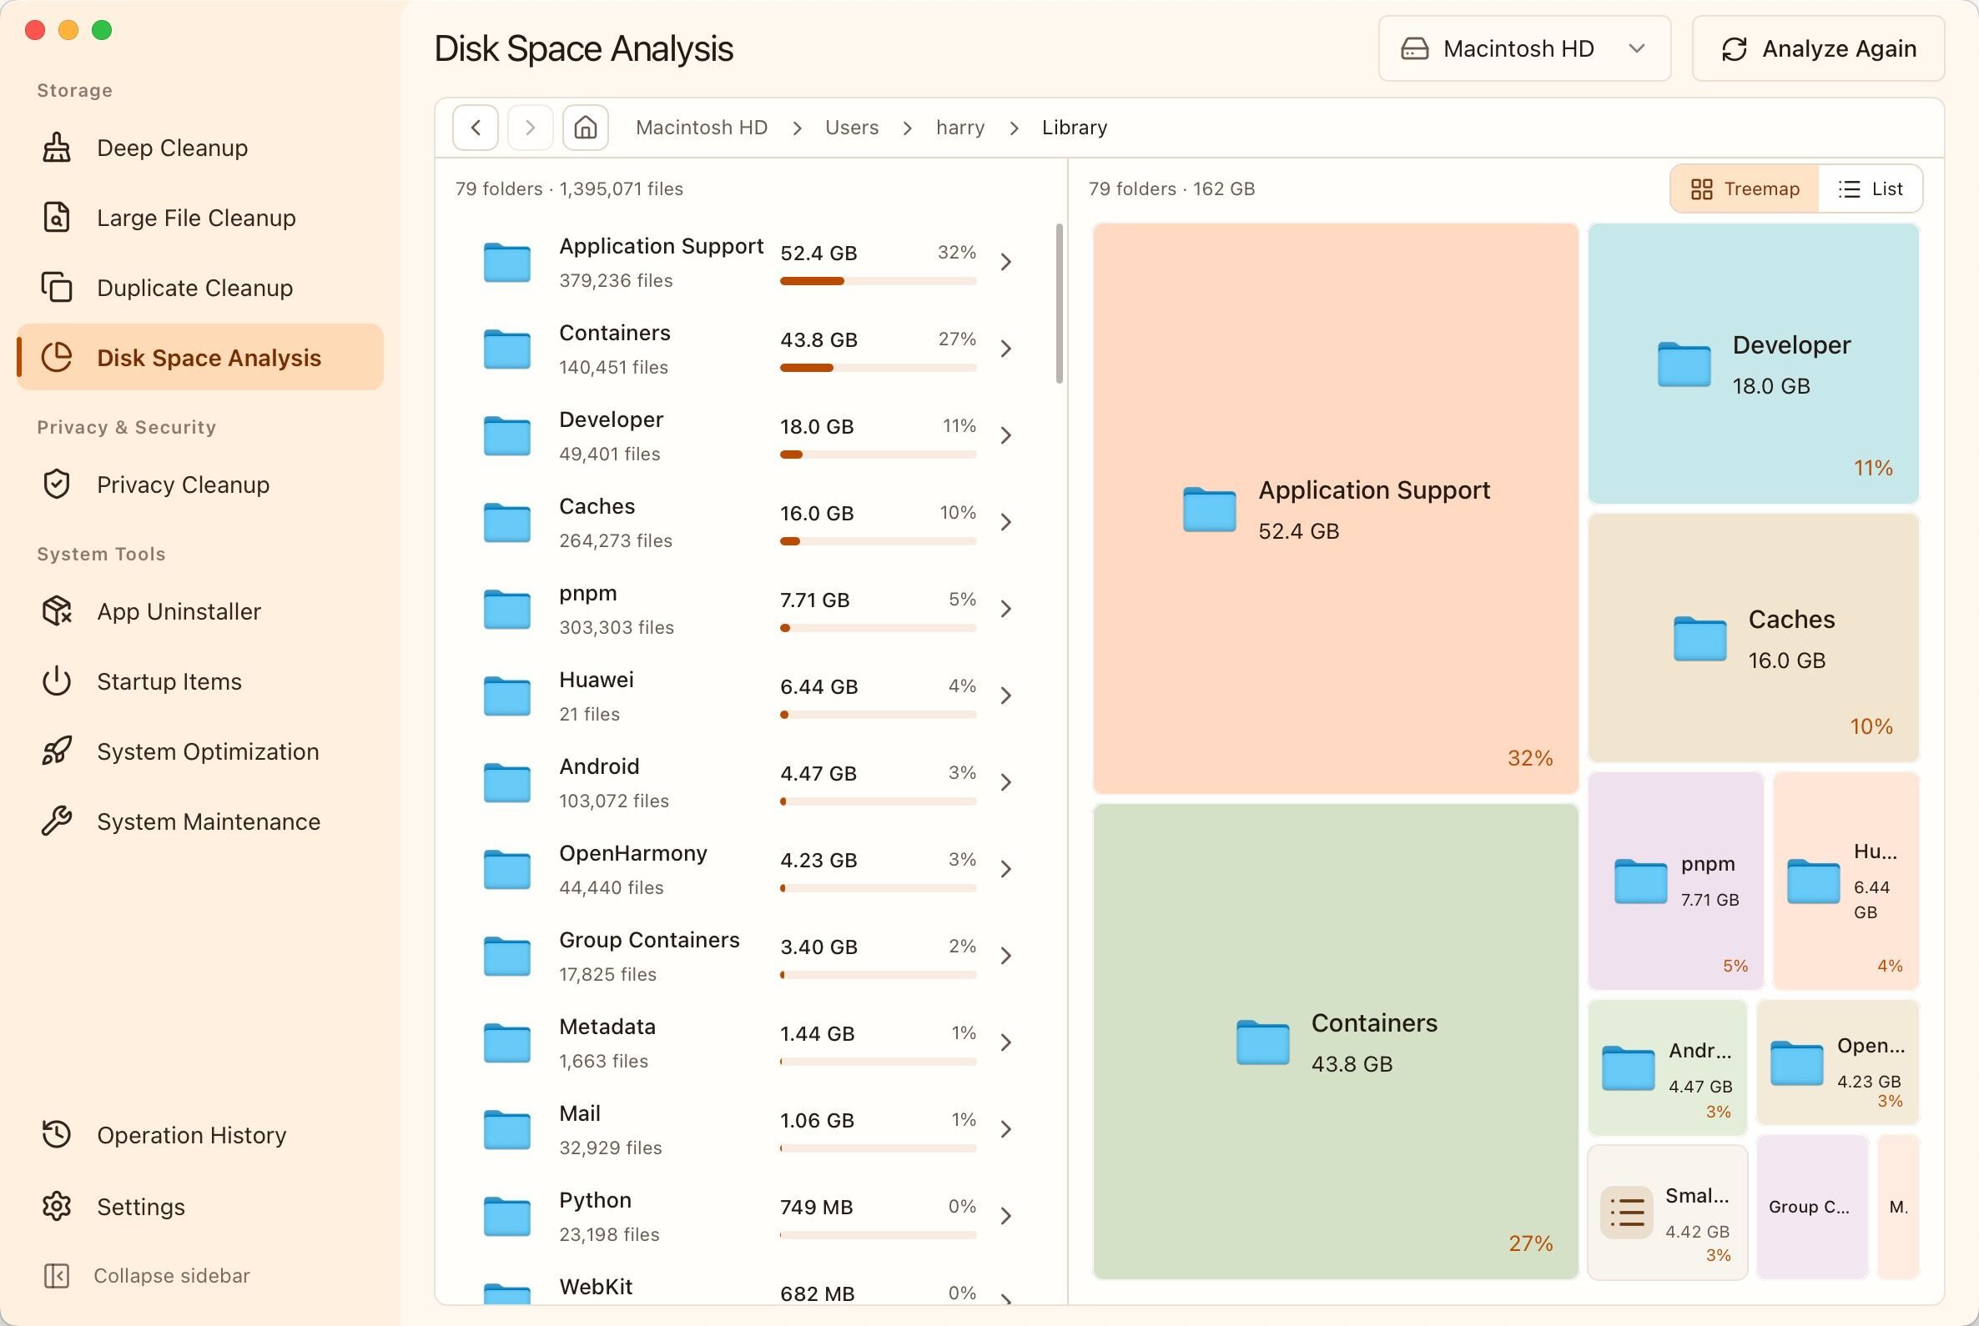Click the Smal... 4.42 GB treemap tile
The image size is (1979, 1326).
point(1668,1212)
